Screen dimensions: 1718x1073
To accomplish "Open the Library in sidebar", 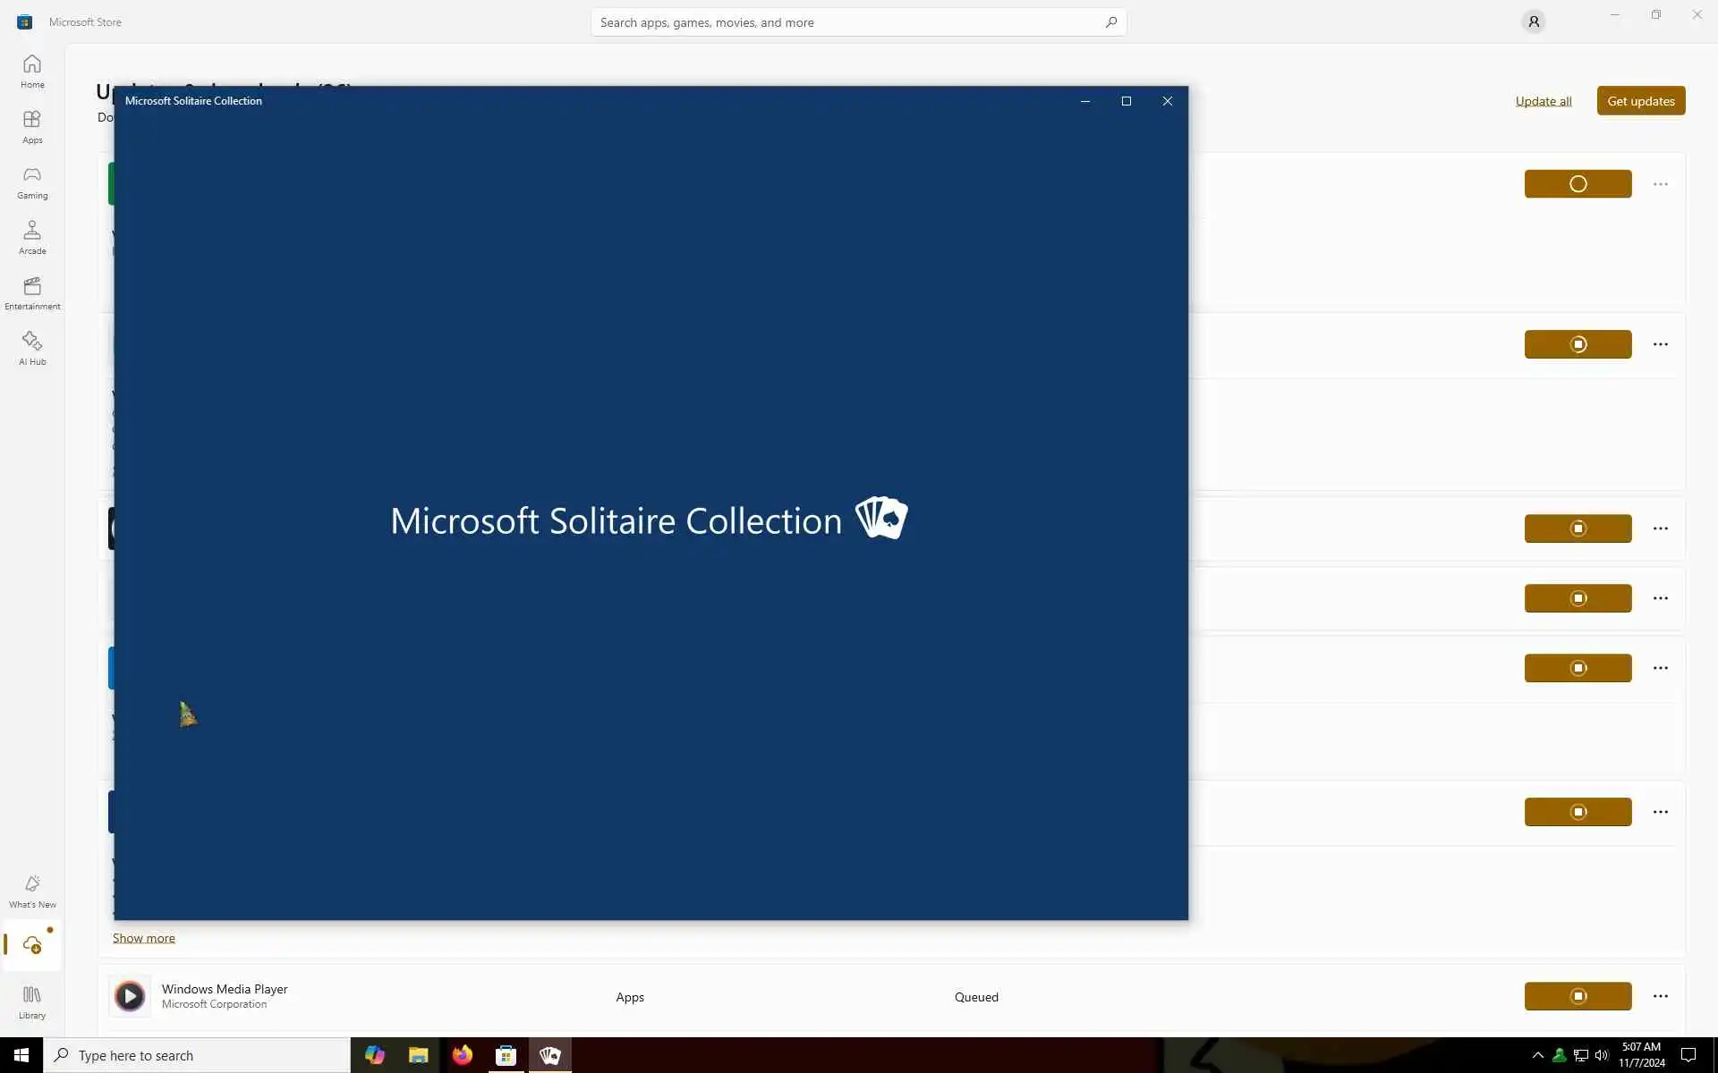I will tap(32, 1002).
